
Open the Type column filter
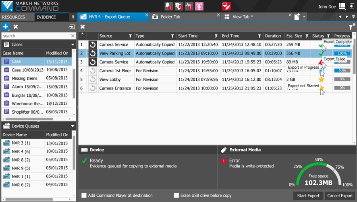(x=172, y=36)
